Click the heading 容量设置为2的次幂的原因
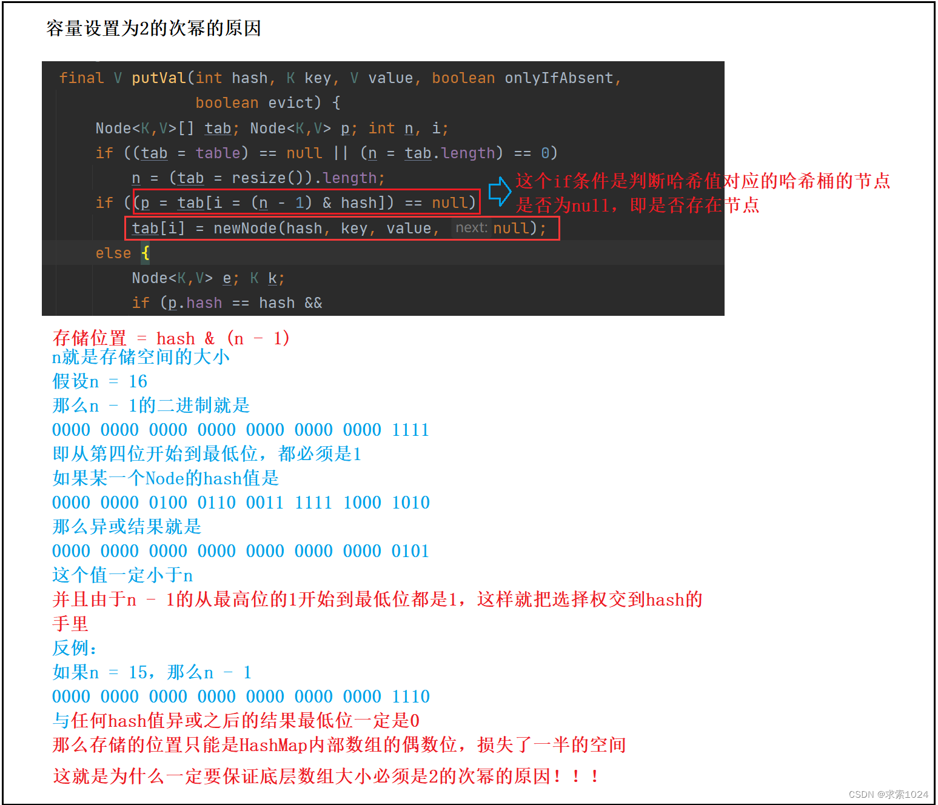 [x=153, y=28]
